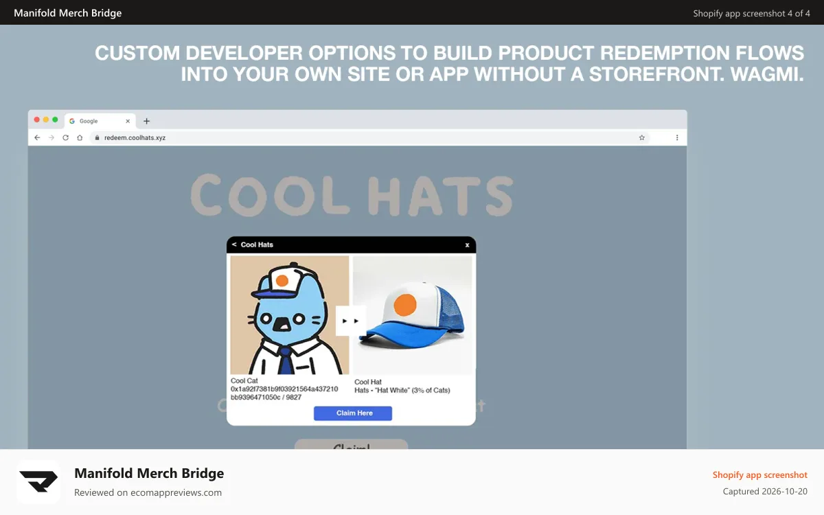
Task: Go to browser home icon
Action: (80, 137)
